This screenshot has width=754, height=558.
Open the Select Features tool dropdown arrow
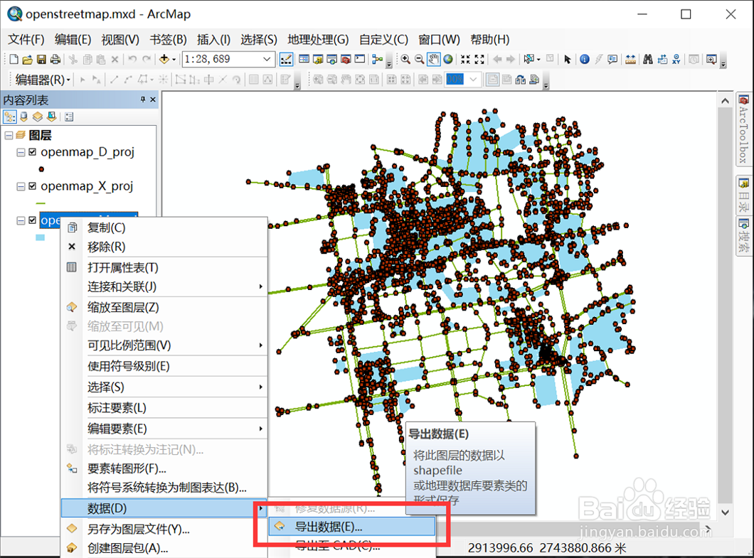pos(538,60)
